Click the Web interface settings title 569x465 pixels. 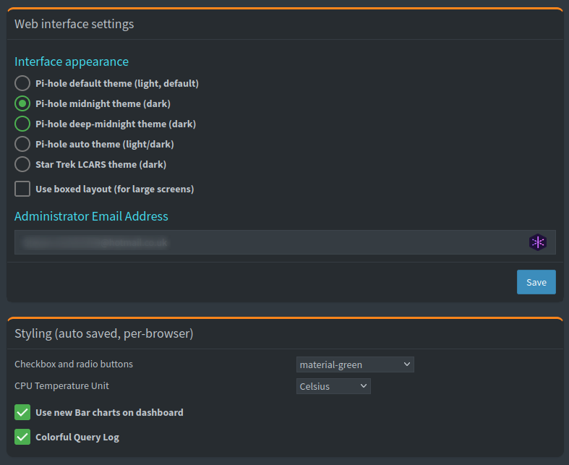[74, 24]
